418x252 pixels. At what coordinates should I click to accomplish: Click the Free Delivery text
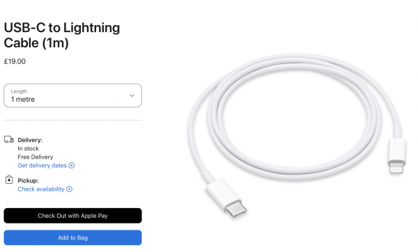pos(36,157)
